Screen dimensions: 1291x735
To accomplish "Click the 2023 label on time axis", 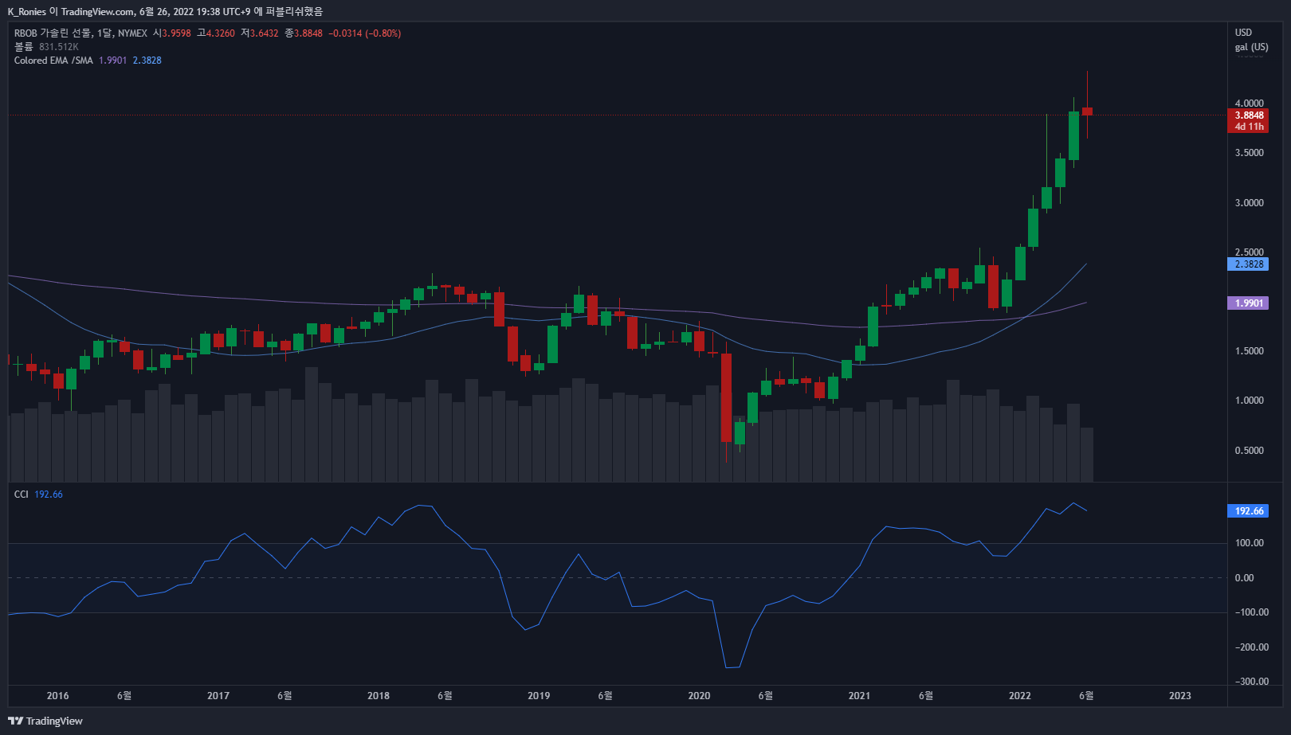I will [x=1179, y=696].
